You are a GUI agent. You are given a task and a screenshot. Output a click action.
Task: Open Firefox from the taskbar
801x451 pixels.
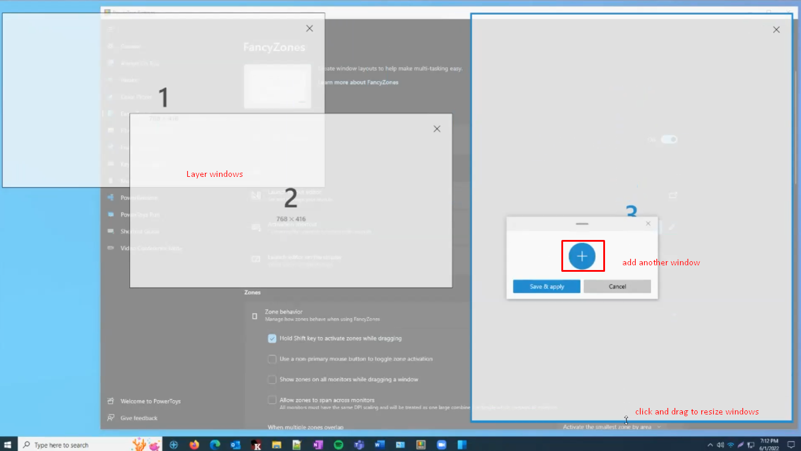pyautogui.click(x=194, y=444)
